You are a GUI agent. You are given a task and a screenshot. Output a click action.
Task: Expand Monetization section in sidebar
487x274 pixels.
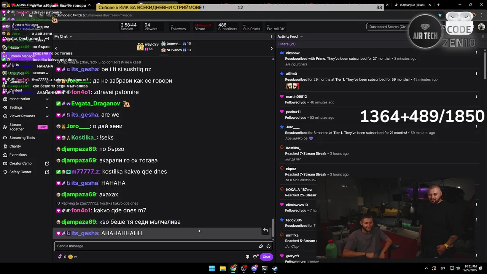47,99
